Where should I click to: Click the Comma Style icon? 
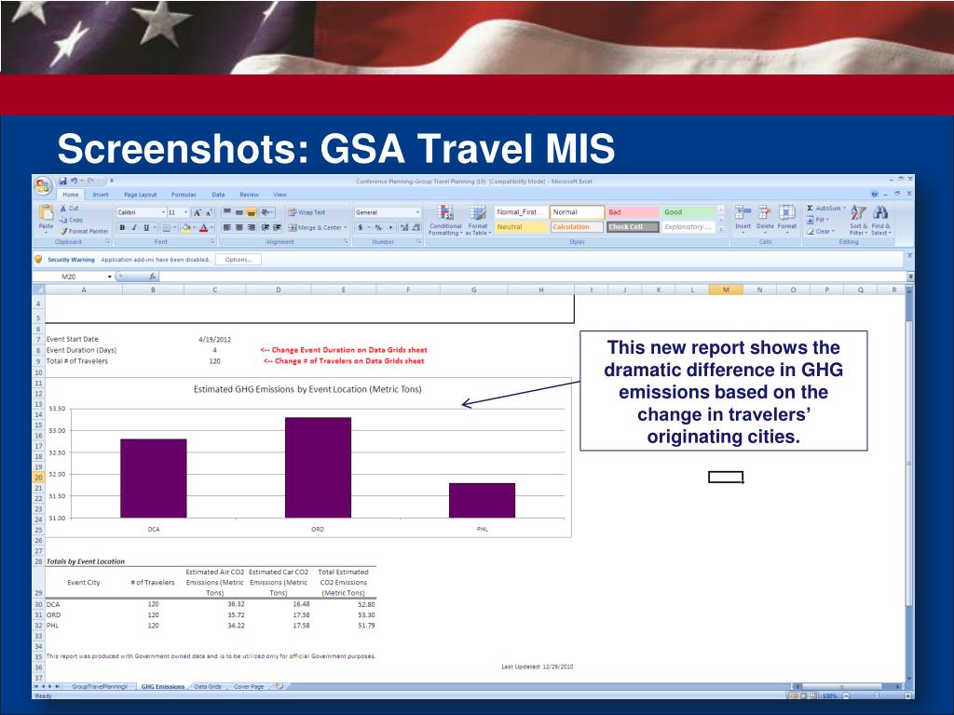390,227
